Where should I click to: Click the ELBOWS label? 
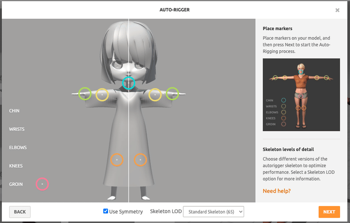(x=18, y=147)
